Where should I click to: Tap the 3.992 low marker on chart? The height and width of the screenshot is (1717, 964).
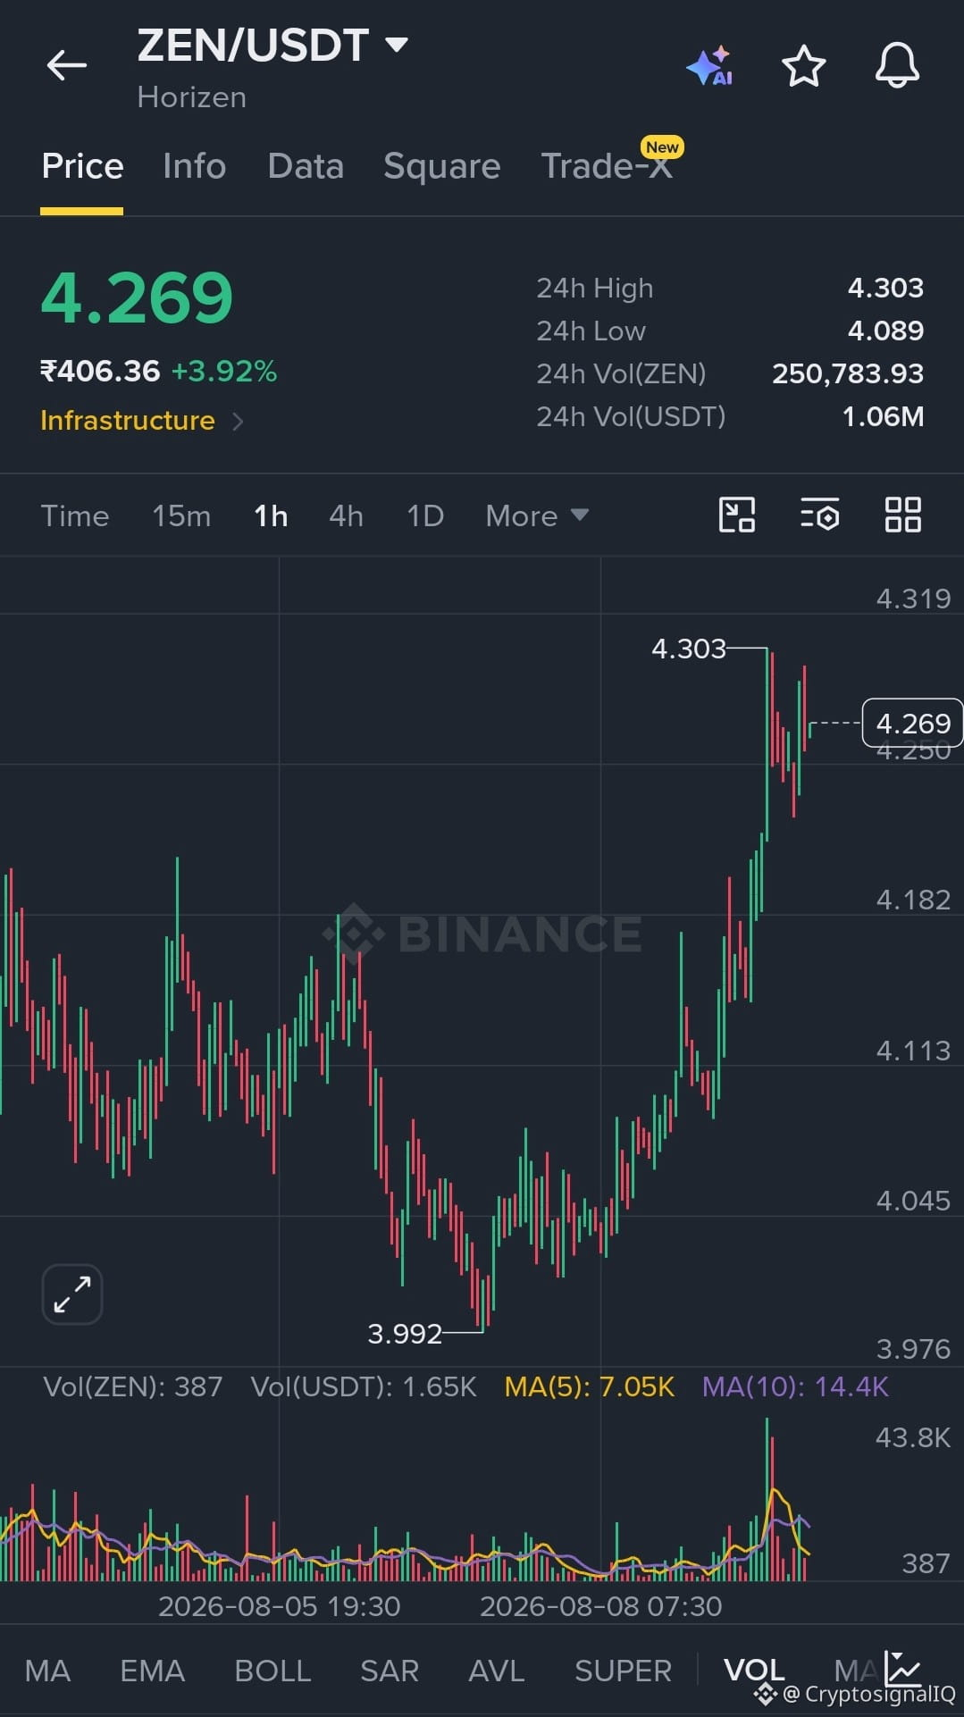coord(405,1334)
